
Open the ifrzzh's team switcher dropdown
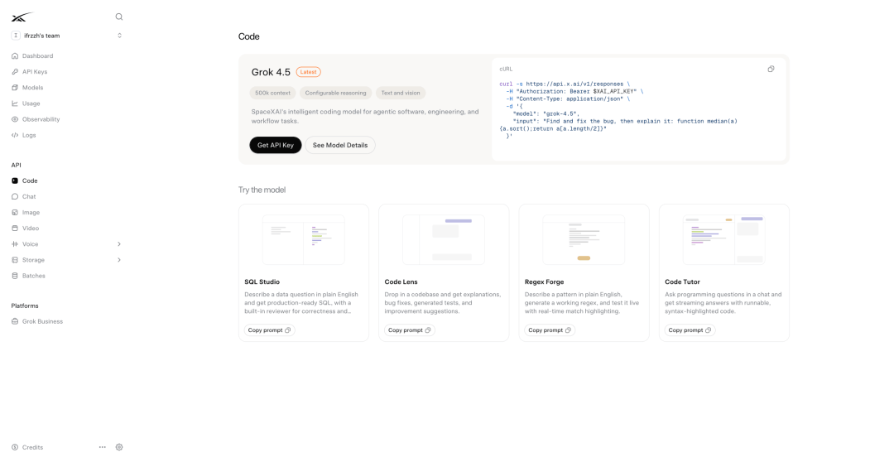pos(67,36)
